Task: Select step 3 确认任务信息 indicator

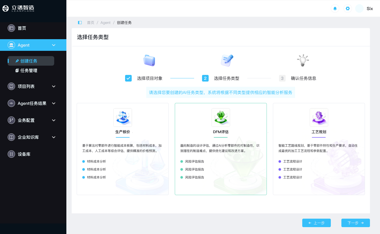Action: coord(282,78)
